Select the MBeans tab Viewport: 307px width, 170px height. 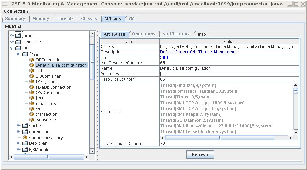[x=113, y=19]
